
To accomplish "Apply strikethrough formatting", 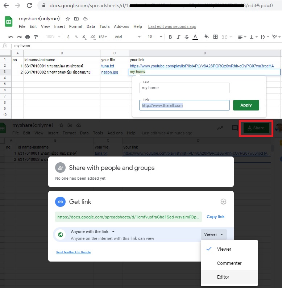I will (x=187, y=37).
